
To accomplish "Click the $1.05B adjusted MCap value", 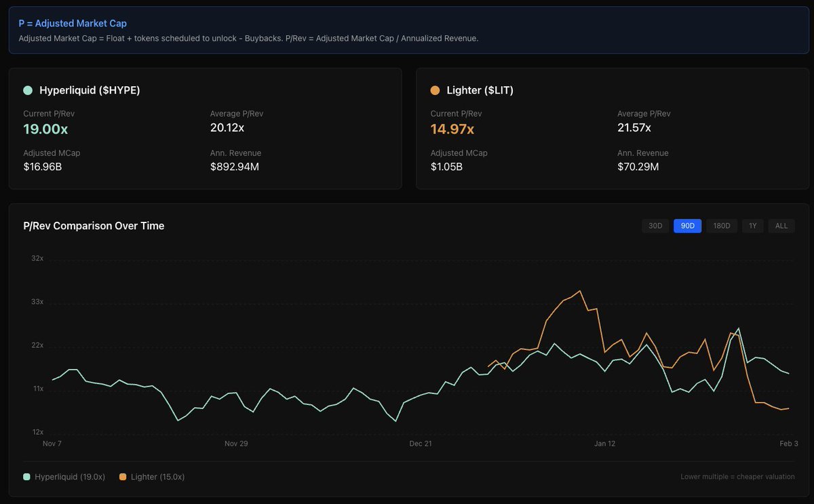I will [446, 167].
